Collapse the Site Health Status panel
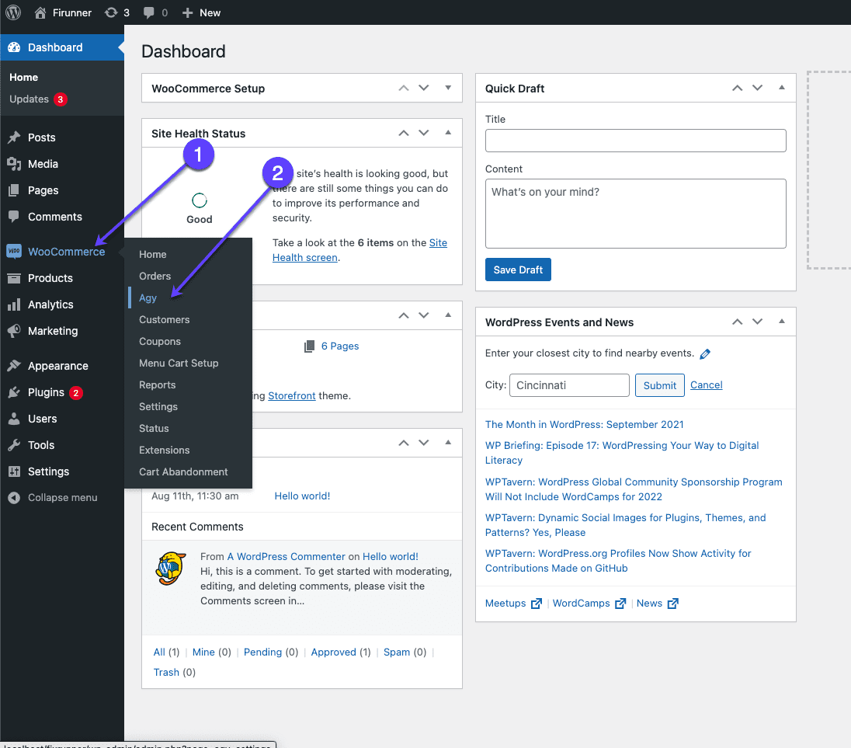 pyautogui.click(x=448, y=133)
